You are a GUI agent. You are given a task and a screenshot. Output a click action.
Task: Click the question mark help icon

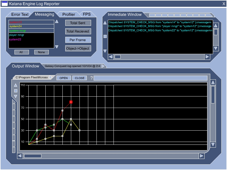pos(91,78)
